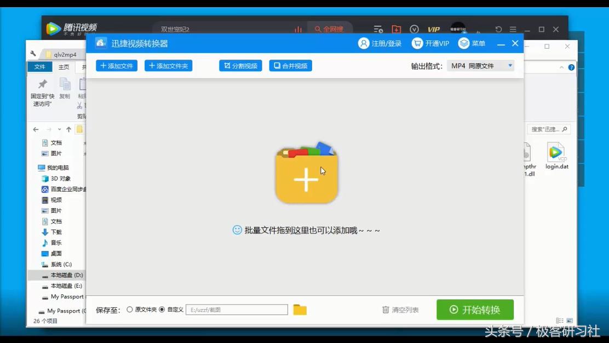Open the 分割视频 tool
The image size is (609, 343).
[240, 66]
